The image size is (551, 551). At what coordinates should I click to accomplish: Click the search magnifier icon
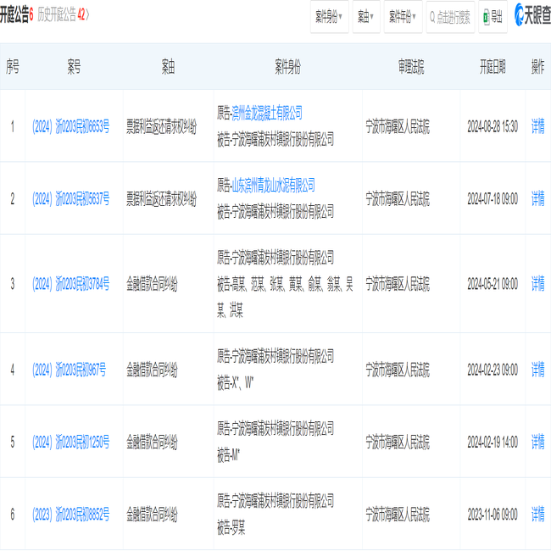pyautogui.click(x=432, y=17)
